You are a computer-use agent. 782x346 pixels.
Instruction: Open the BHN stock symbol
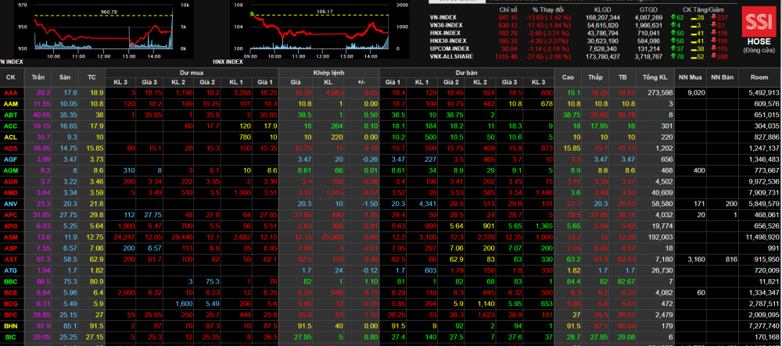tap(11, 325)
